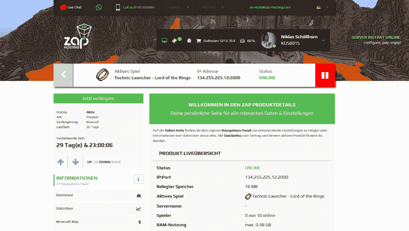Click the back arrow on server bar
This screenshot has width=409, height=231.
63,75
